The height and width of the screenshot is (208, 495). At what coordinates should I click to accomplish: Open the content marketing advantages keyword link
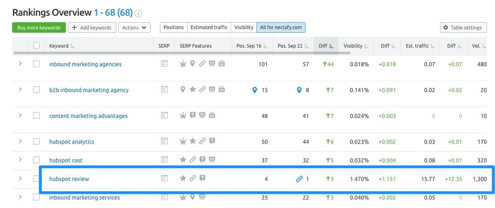pyautogui.click(x=89, y=116)
